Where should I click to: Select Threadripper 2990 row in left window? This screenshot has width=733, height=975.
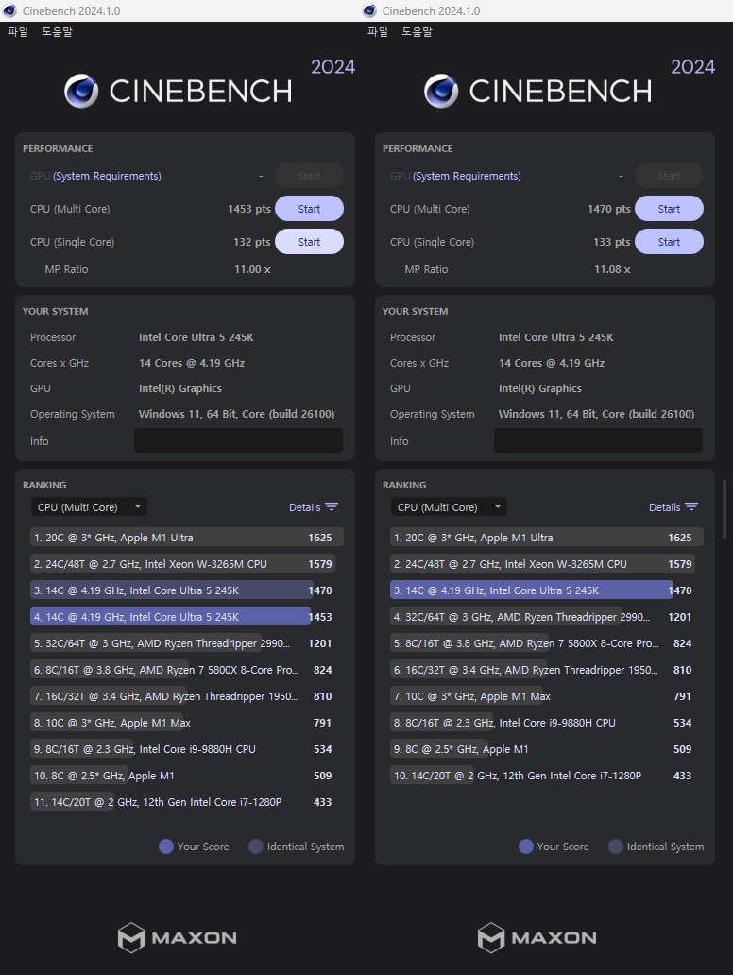[186, 643]
